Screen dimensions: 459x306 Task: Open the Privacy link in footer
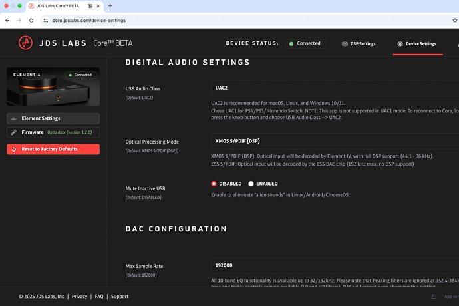79,297
